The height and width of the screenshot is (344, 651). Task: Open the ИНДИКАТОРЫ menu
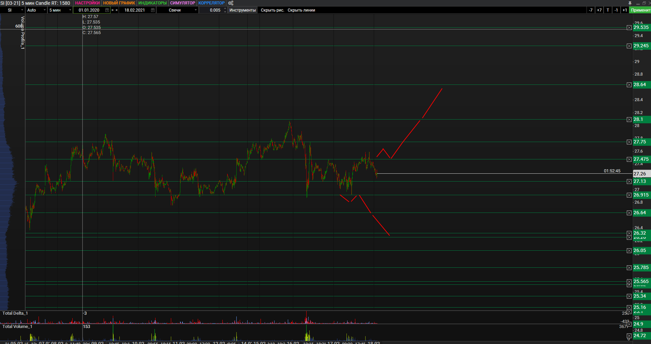click(152, 3)
